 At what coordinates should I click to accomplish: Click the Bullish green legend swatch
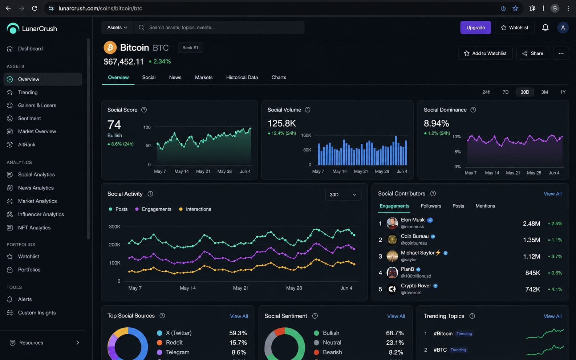tap(316, 333)
